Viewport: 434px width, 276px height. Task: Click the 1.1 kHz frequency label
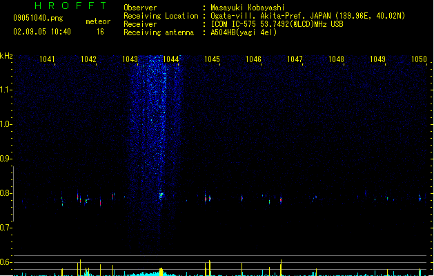tap(6, 90)
